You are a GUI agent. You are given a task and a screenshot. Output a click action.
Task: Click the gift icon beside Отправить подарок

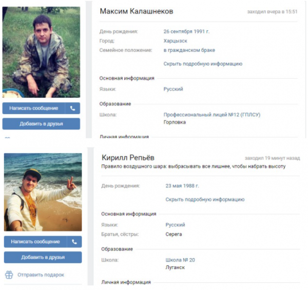[x=9, y=275]
